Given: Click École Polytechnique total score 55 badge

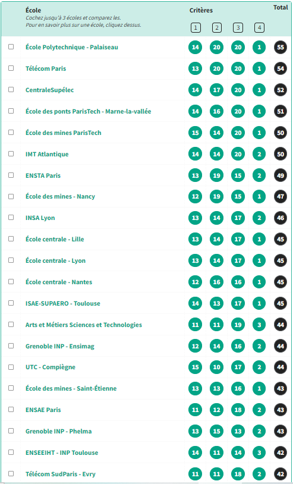Looking at the screenshot, I should pyautogui.click(x=281, y=47).
